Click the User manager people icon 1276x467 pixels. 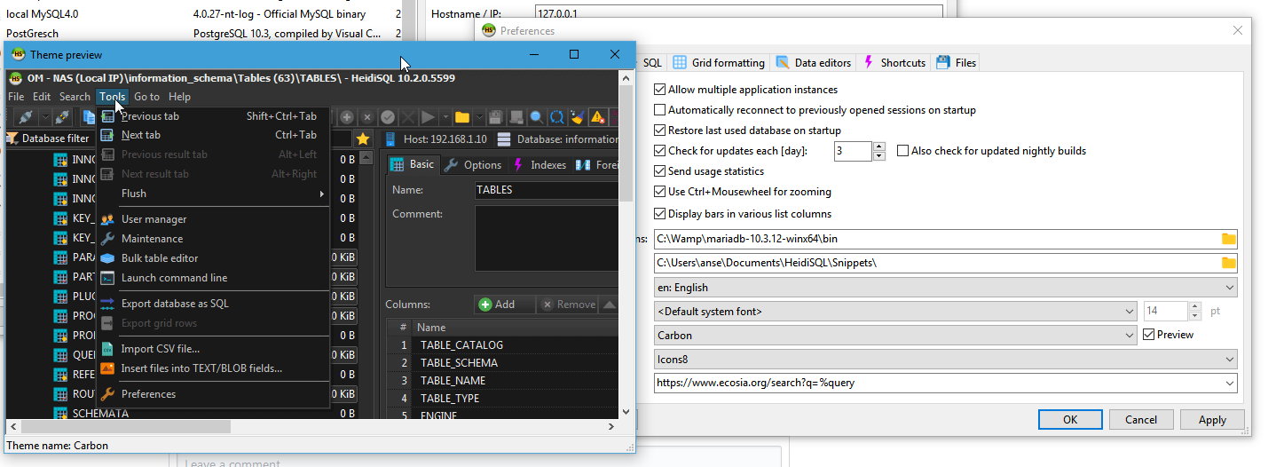(x=106, y=219)
